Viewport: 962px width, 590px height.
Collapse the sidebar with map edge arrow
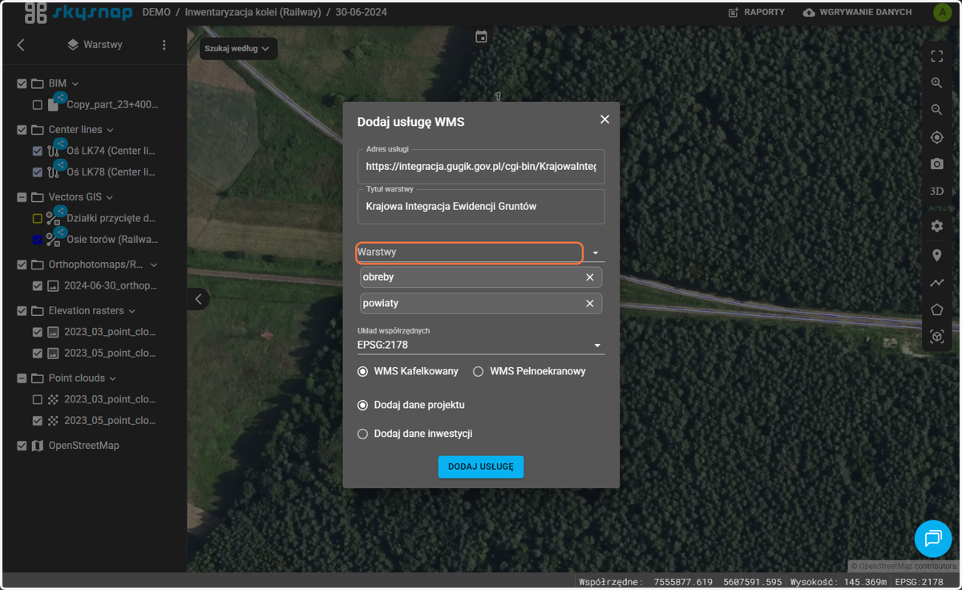(x=198, y=299)
